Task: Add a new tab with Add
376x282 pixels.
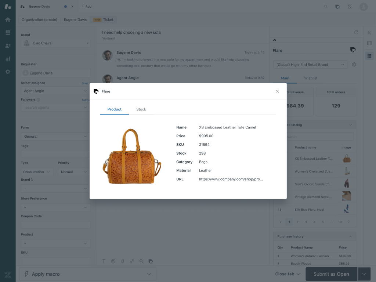Action: pos(86,7)
